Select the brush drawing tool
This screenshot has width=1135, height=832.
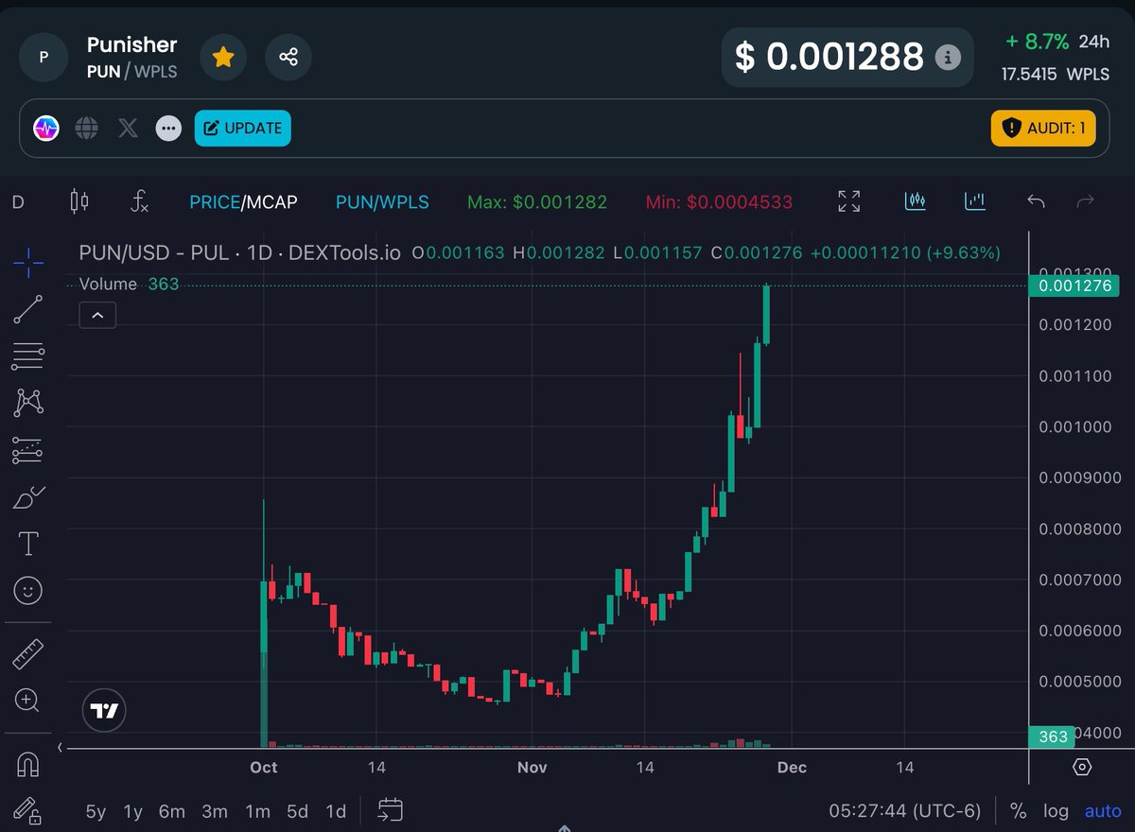click(x=28, y=497)
